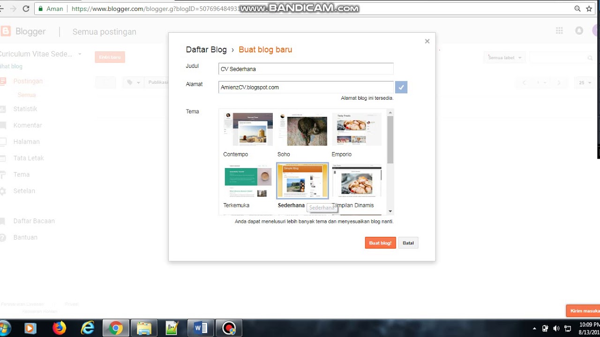Click the secure lock Aman indicator

point(51,8)
